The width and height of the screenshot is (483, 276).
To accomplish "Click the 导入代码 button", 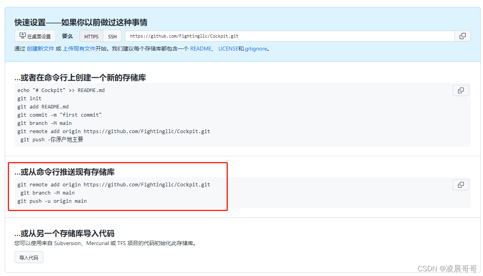I will (x=29, y=258).
